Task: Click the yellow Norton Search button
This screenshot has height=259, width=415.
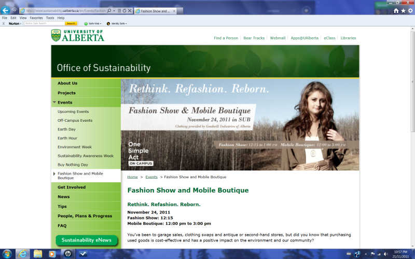Action: [71, 23]
